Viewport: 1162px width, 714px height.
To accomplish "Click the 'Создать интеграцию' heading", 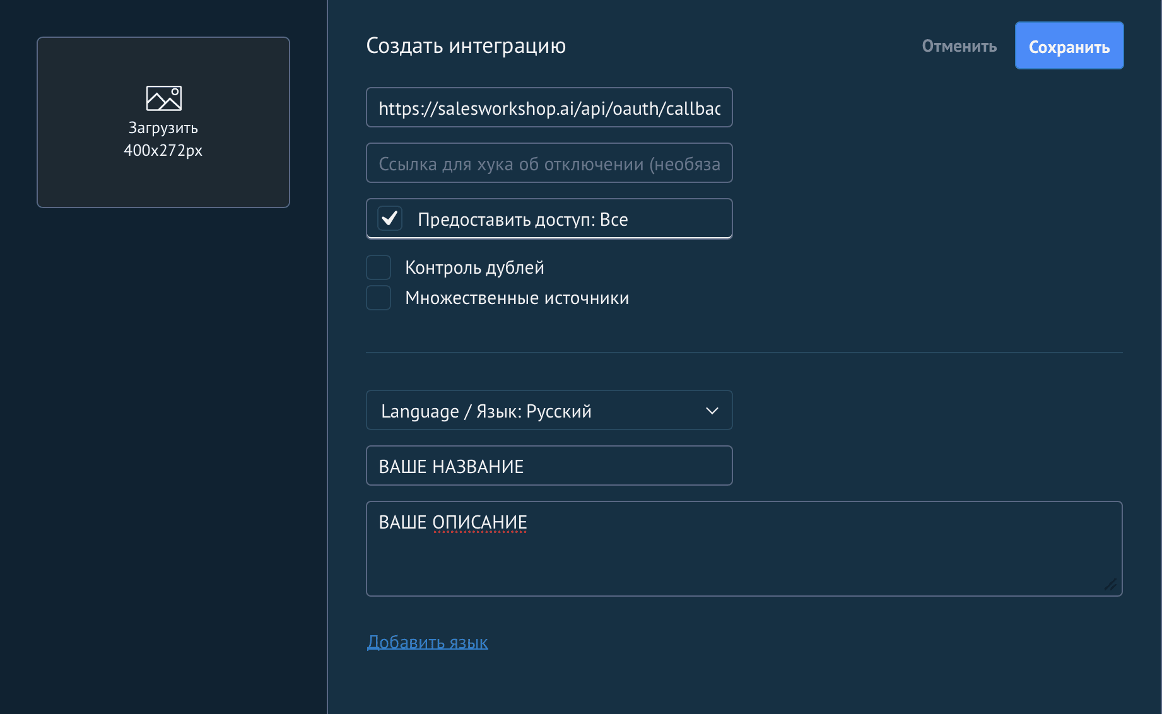I will (x=466, y=46).
